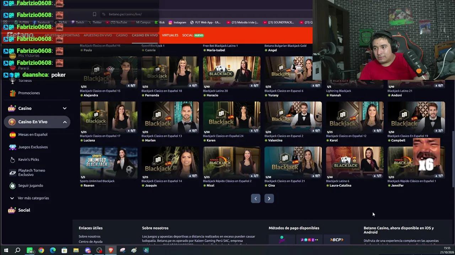The image size is (455, 255).
Task: Open Juegos Exclusivos category
Action: pos(33,147)
